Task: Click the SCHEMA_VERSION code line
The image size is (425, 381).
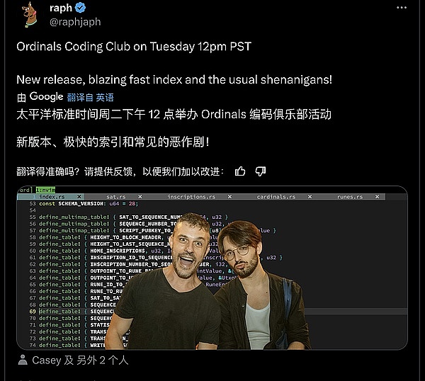Action: click(x=89, y=203)
